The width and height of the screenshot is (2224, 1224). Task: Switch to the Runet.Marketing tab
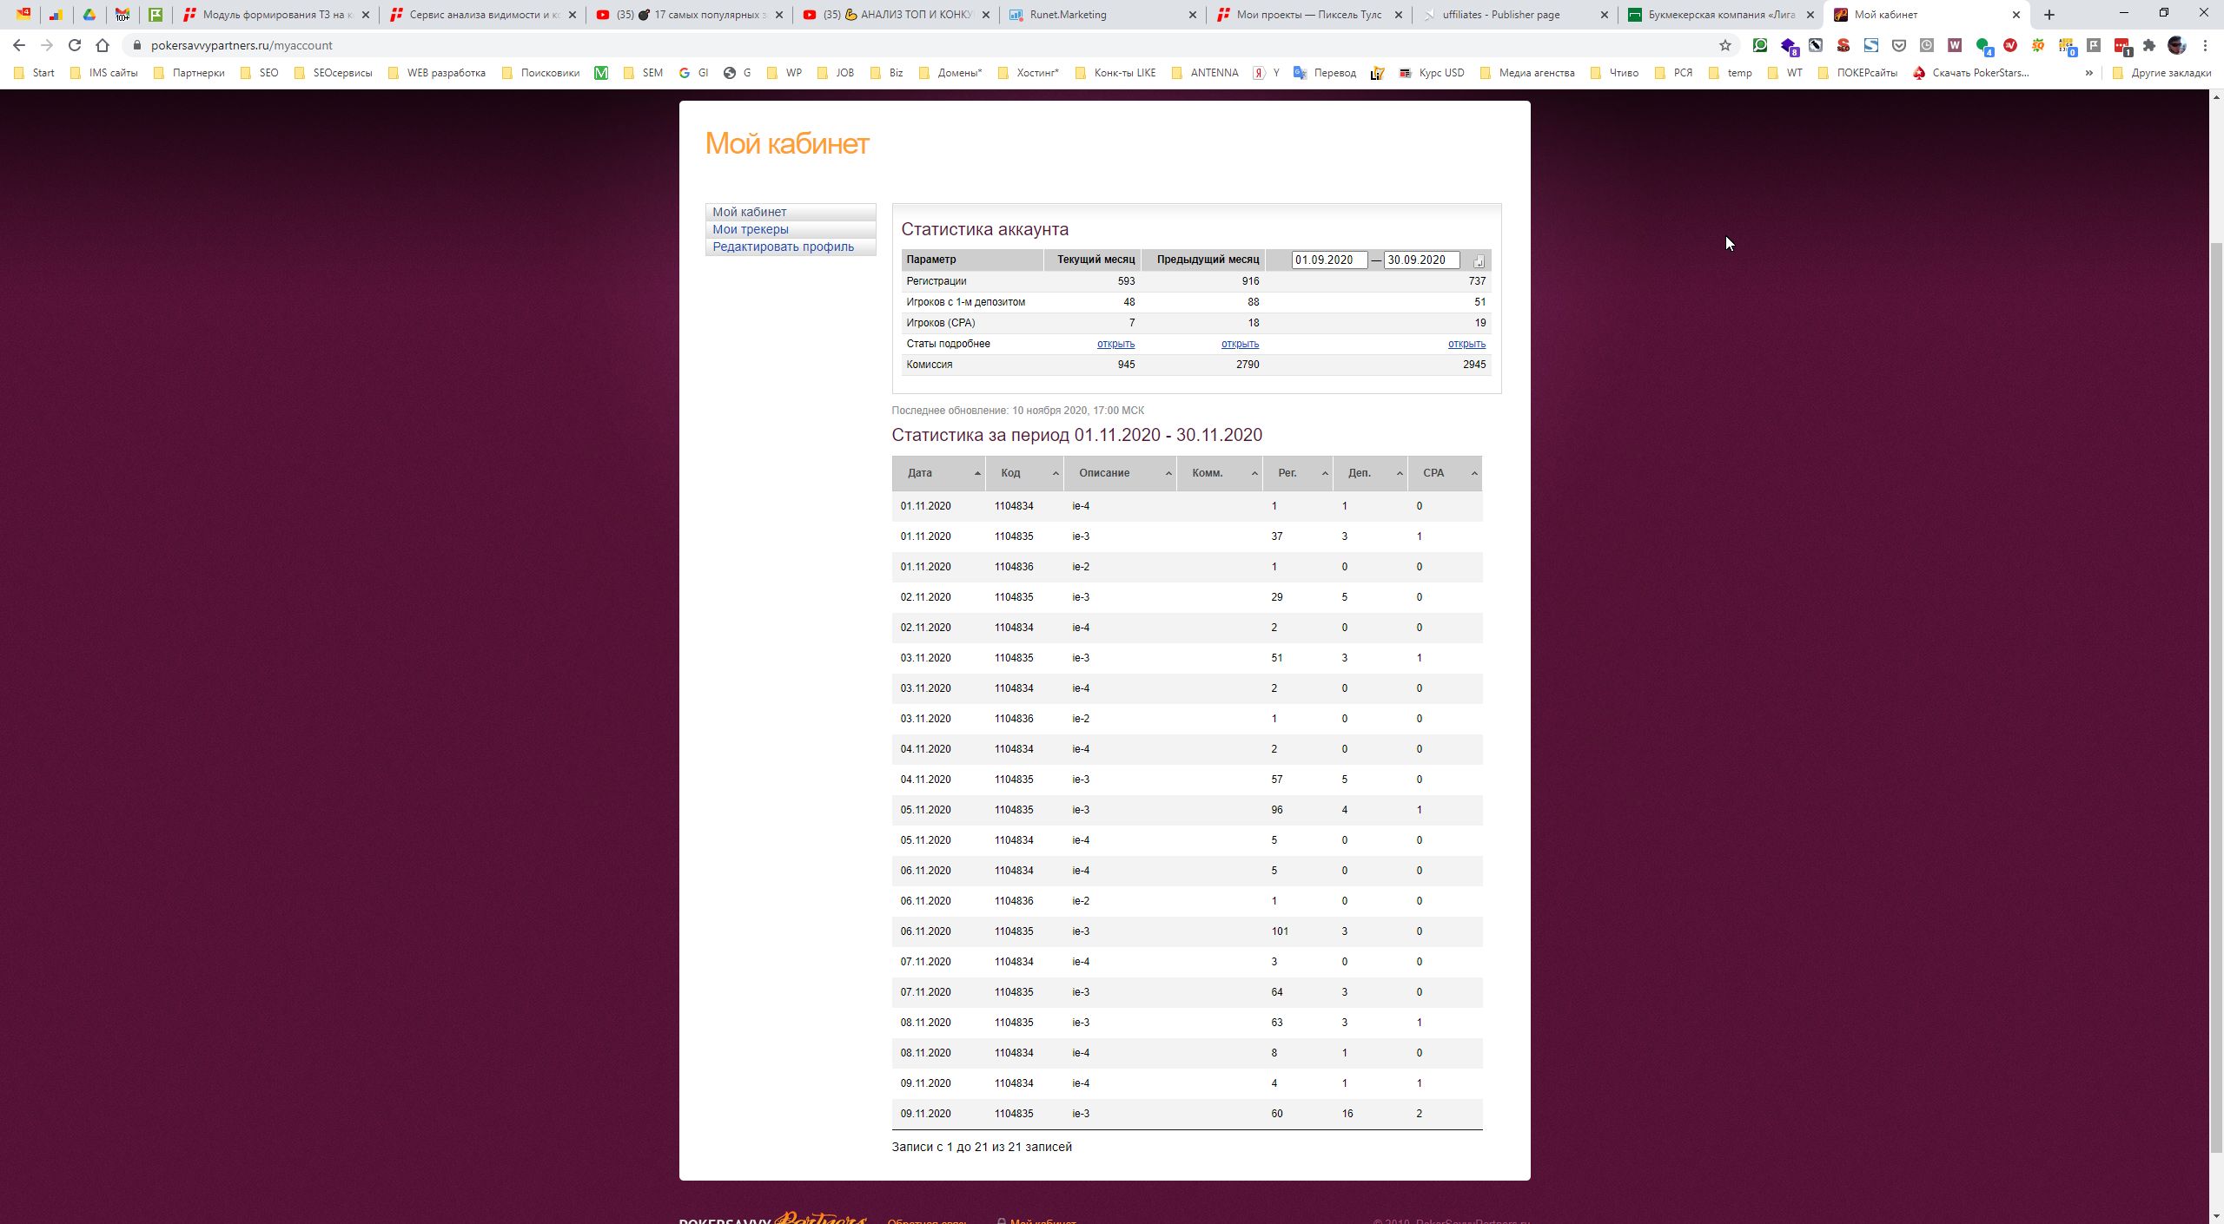(1103, 15)
